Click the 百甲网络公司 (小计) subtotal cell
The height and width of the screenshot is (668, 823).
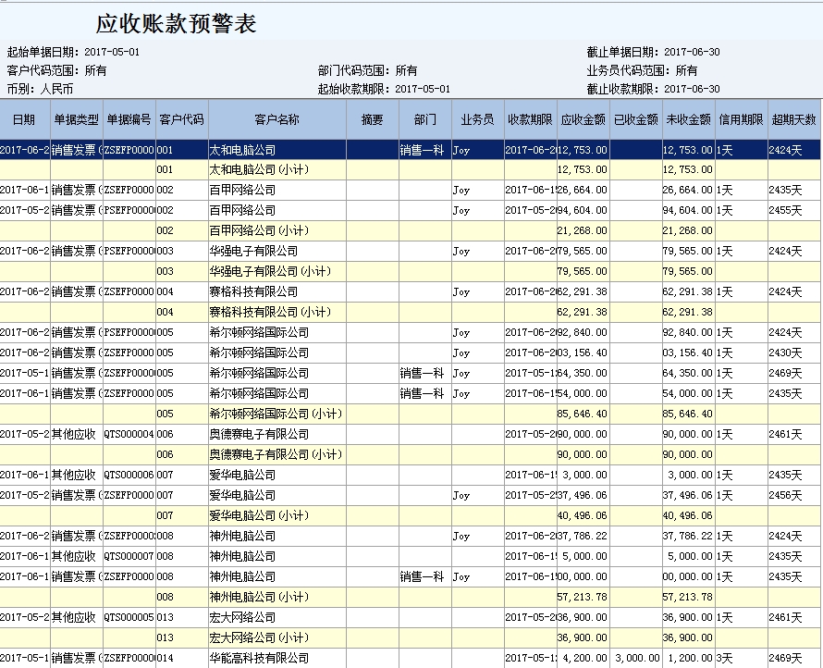[277, 230]
